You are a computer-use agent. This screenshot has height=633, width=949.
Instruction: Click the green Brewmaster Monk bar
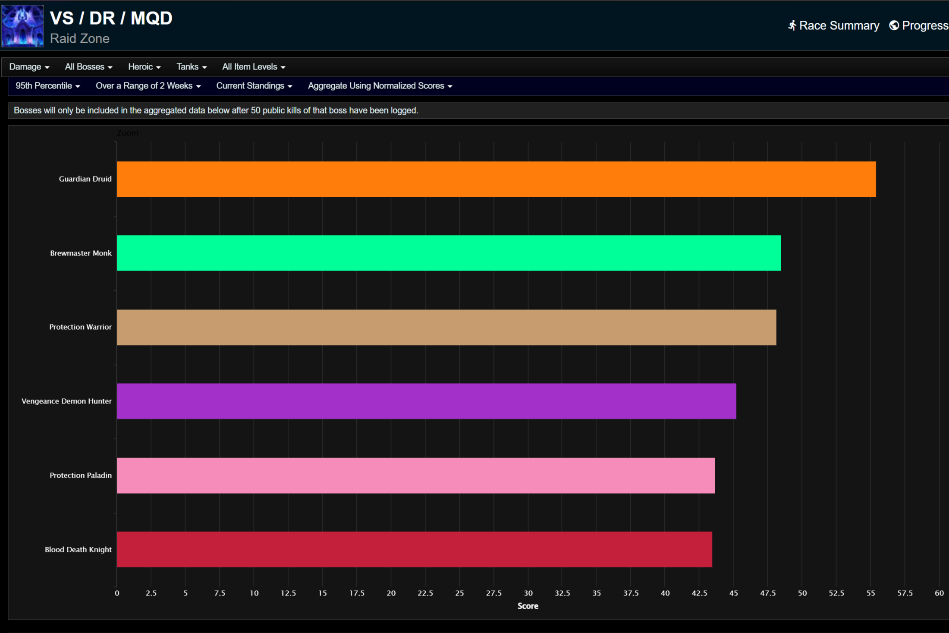click(x=449, y=253)
